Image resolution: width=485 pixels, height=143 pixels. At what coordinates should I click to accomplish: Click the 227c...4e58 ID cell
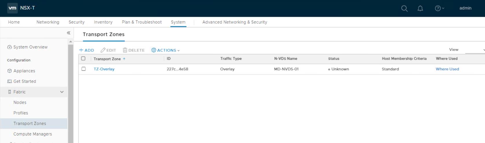(177, 69)
